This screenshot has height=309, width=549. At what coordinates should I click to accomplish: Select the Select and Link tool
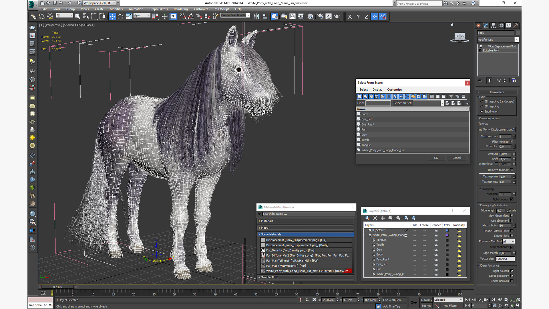tap(33, 17)
